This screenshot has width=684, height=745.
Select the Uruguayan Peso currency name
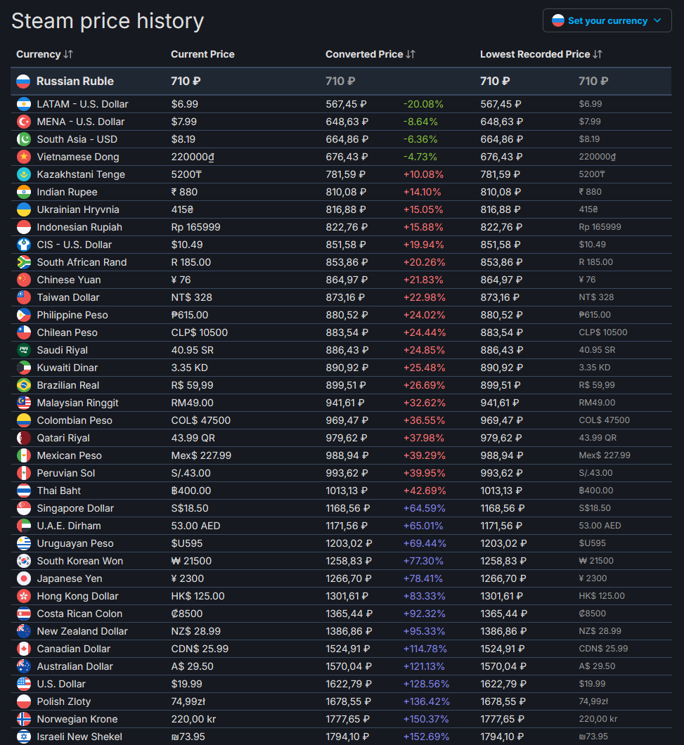tap(75, 543)
